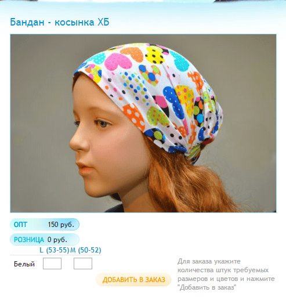Open the Бандан - косынка ХБ title
The image size is (286, 303).
[x=60, y=22]
